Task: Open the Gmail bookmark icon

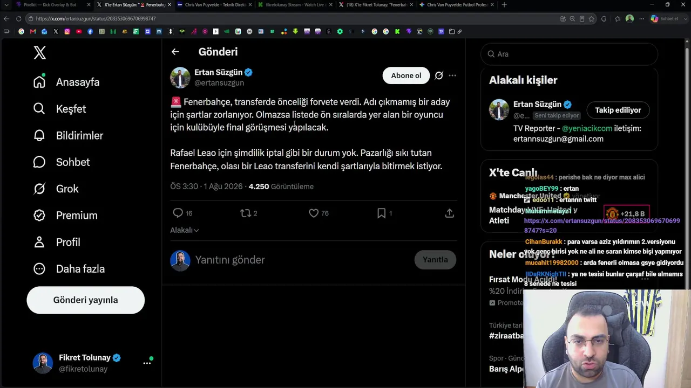Action: [x=33, y=32]
